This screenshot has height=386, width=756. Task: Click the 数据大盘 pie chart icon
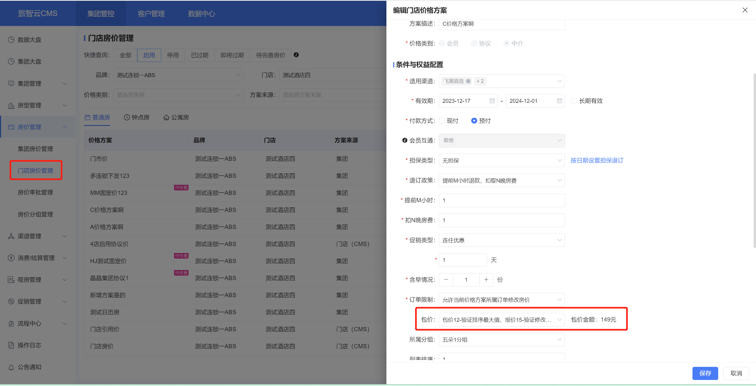click(x=11, y=40)
